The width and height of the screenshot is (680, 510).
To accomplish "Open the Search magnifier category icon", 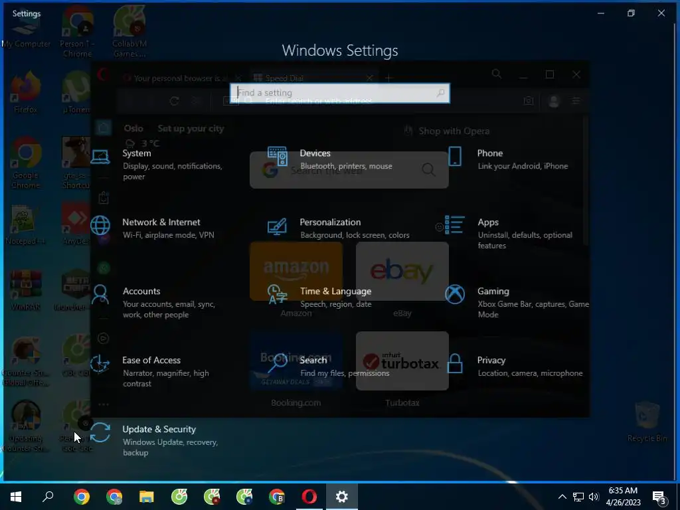I will click(277, 363).
